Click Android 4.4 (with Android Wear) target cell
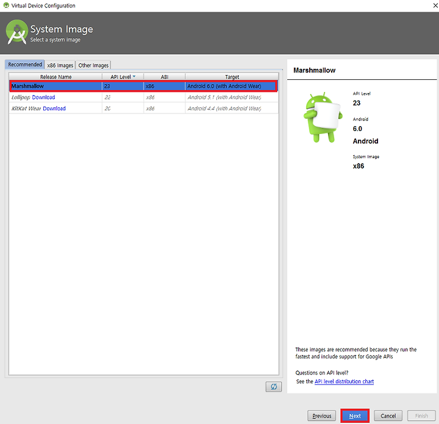439x424 pixels. click(232, 108)
